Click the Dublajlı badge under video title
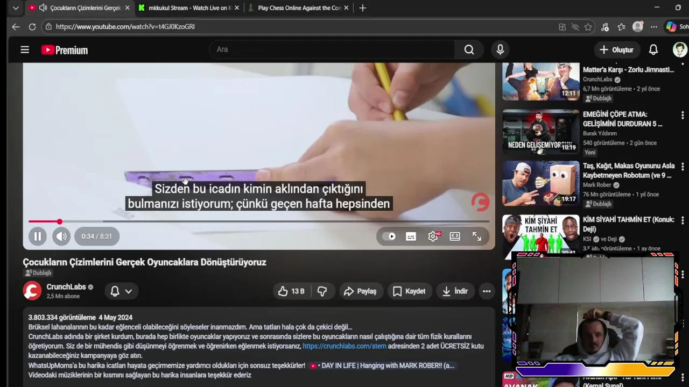This screenshot has height=387, width=689. (38, 273)
